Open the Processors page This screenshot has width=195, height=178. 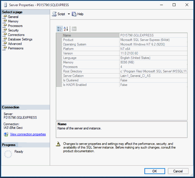(x=15, y=26)
